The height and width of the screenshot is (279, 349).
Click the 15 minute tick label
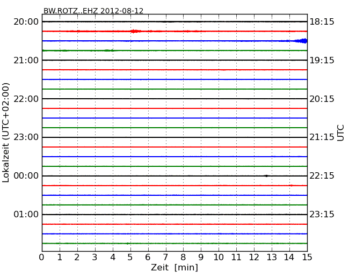(x=307, y=258)
